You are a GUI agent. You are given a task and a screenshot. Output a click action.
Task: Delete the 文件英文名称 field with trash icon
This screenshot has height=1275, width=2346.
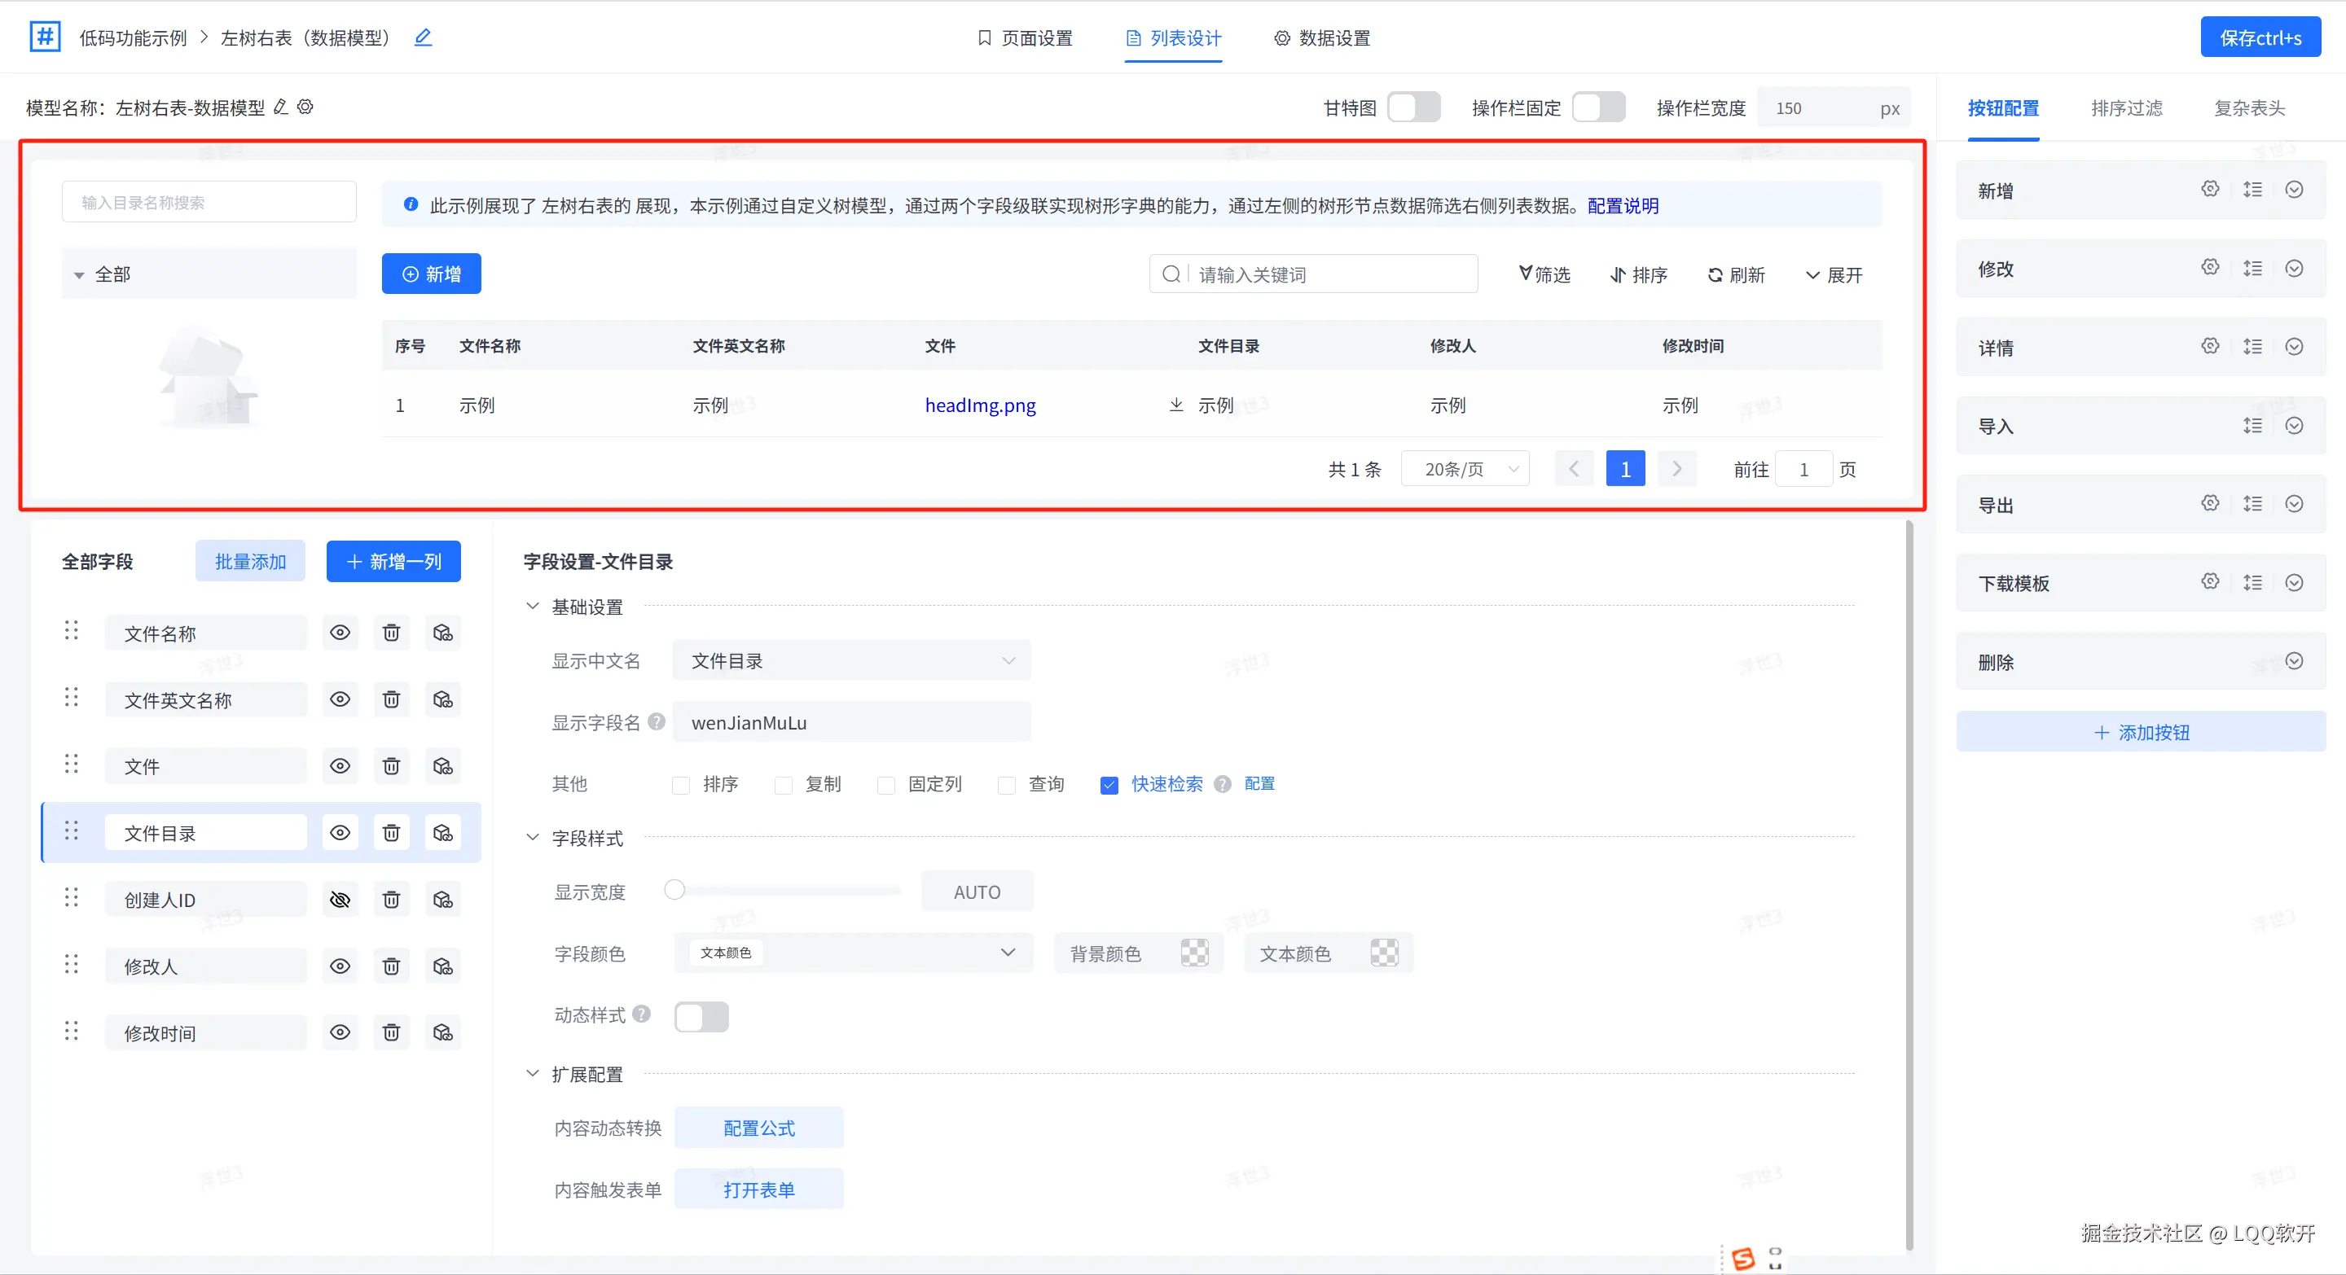tap(391, 700)
